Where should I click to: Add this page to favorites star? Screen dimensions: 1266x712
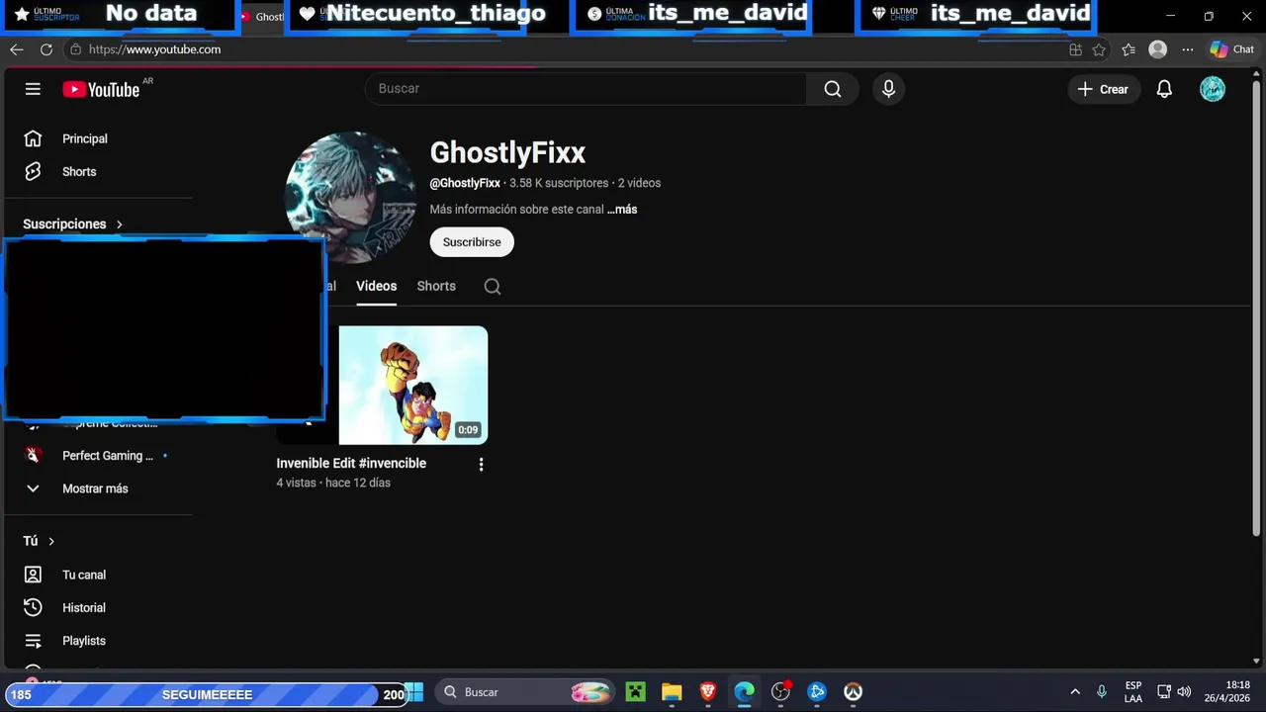pos(1099,49)
